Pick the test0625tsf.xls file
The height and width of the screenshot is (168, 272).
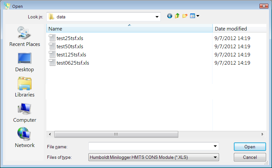click(72, 63)
